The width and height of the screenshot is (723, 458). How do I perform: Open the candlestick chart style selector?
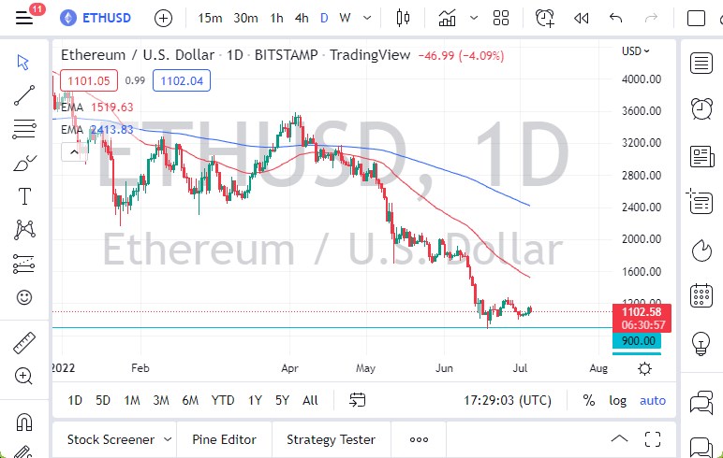404,18
